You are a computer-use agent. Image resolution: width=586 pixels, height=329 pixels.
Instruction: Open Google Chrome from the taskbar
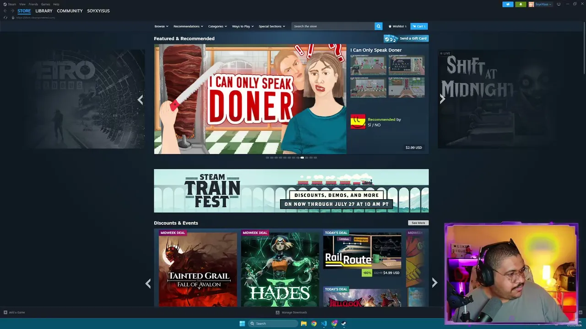[x=314, y=324]
